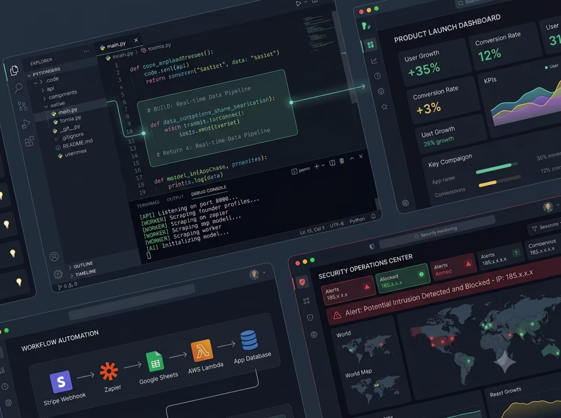Select the Stripe Webhook node icon
561x418 pixels.
[61, 381]
